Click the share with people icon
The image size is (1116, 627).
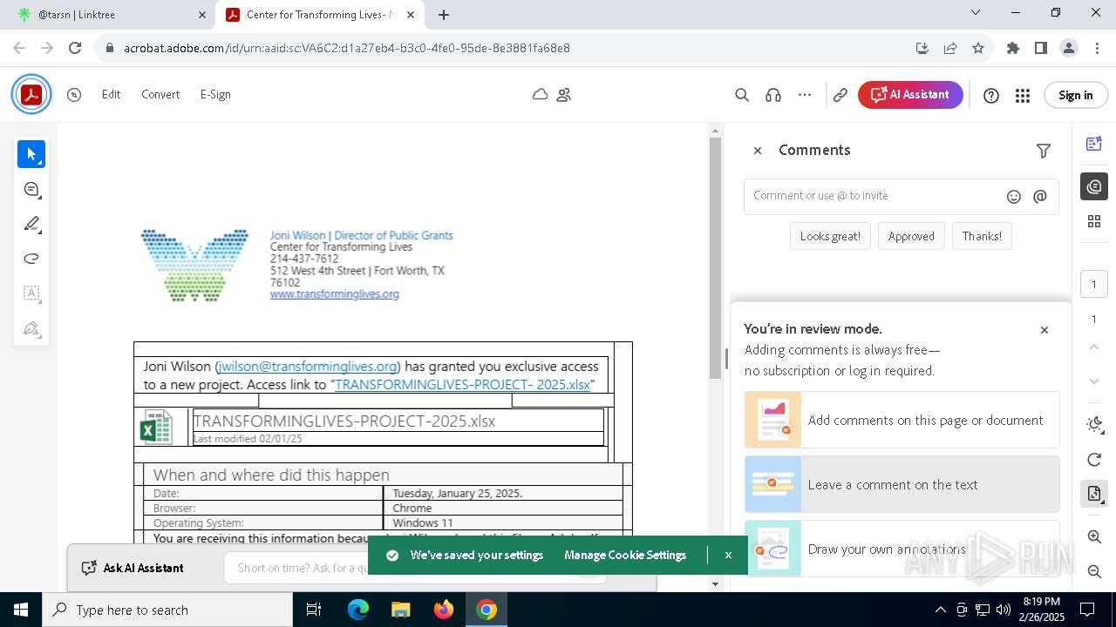click(x=563, y=95)
